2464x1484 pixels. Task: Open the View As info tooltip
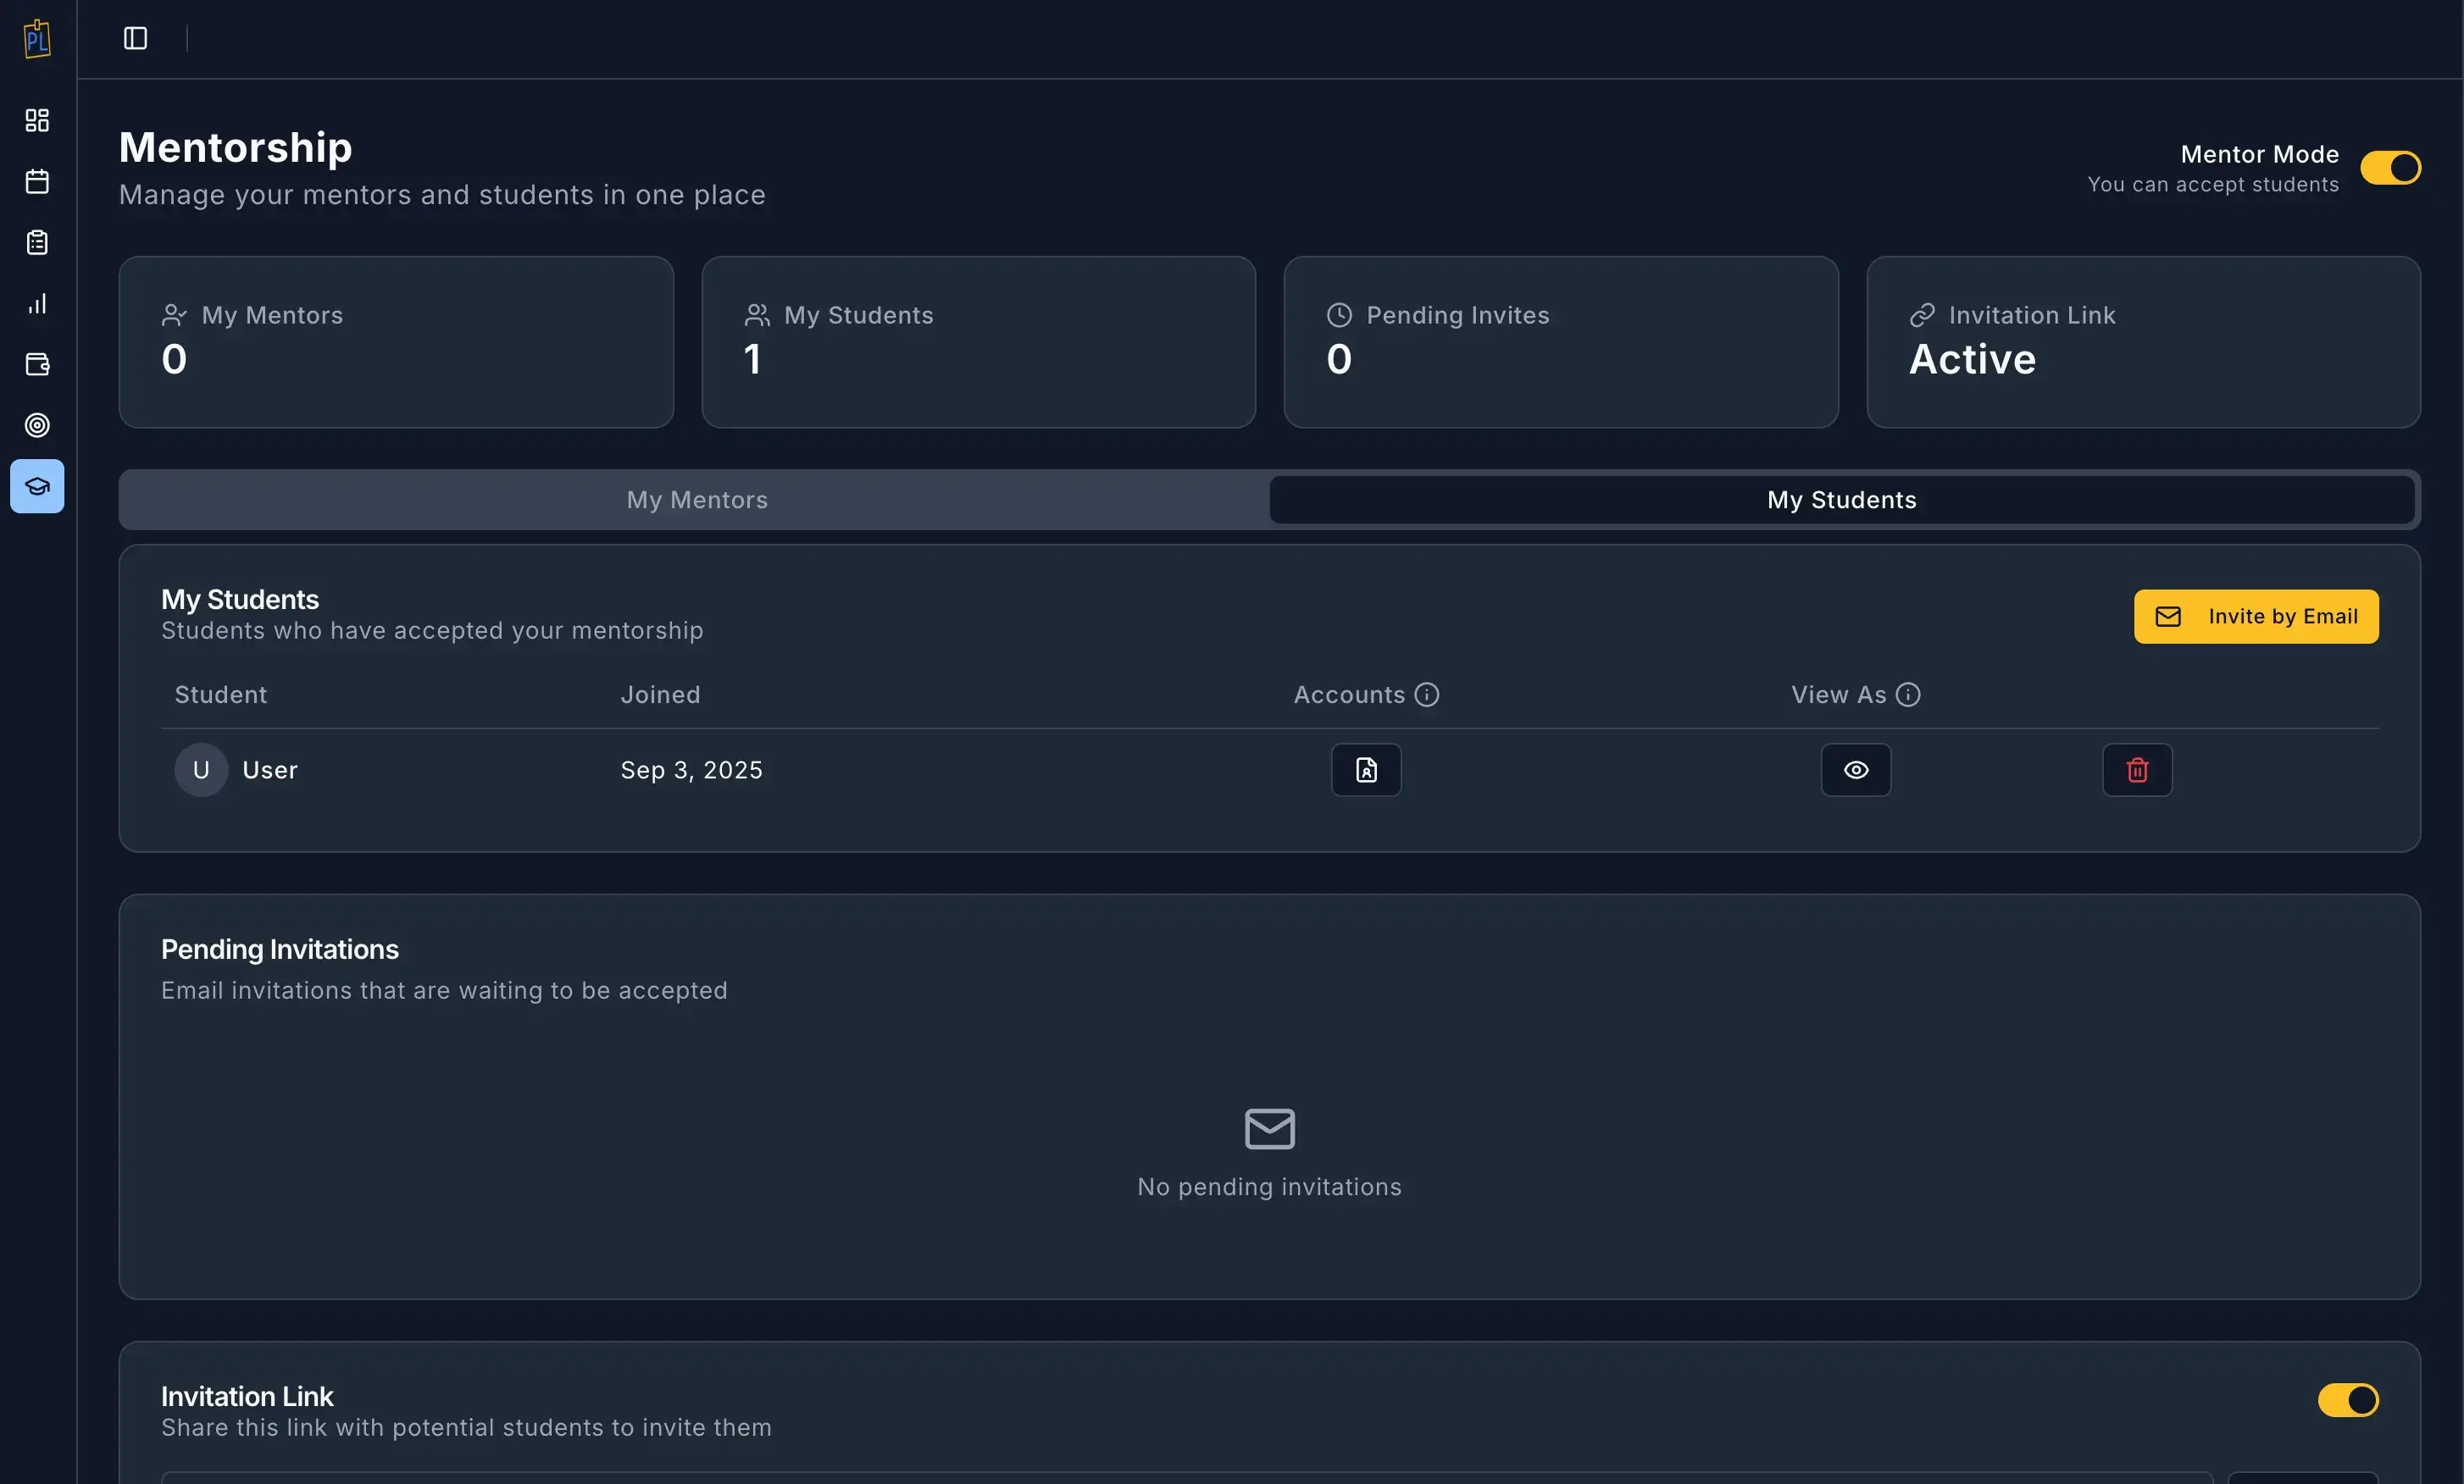pos(1909,695)
